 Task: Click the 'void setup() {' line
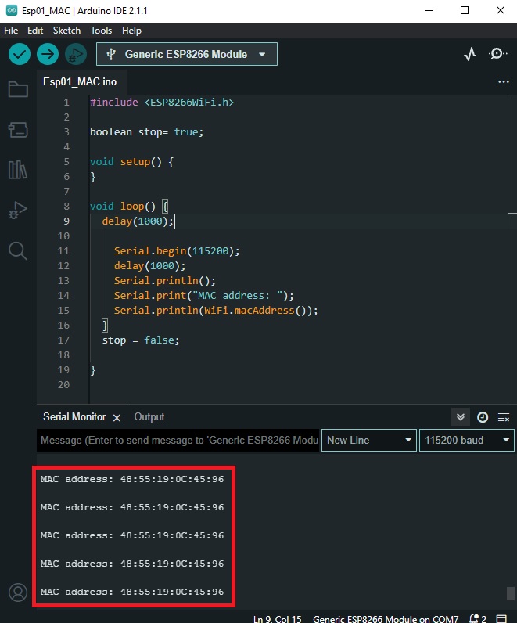(x=132, y=162)
